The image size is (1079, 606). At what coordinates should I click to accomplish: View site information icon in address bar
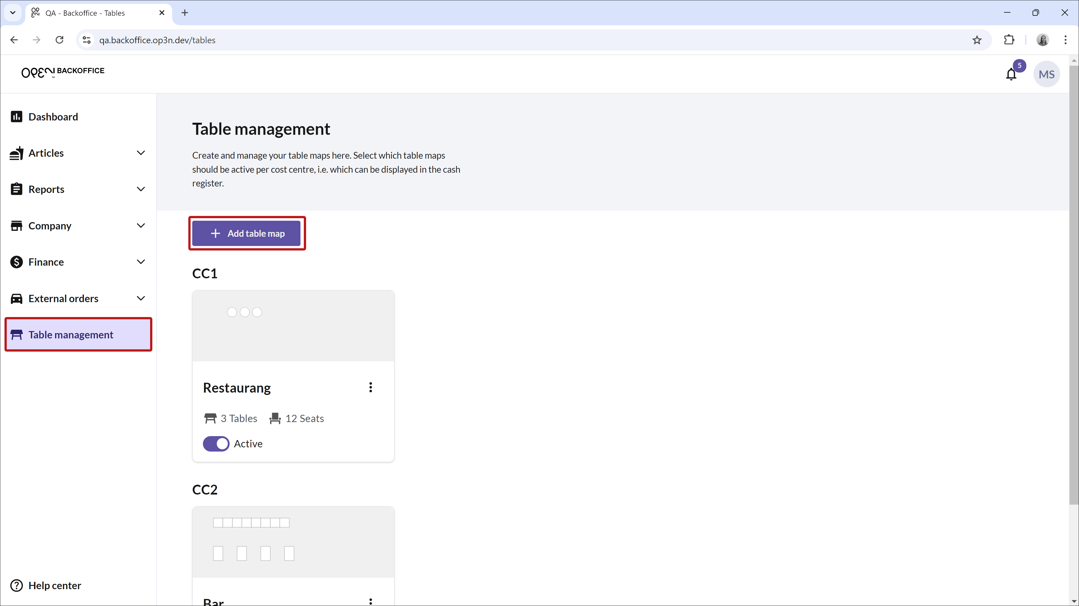tap(87, 40)
